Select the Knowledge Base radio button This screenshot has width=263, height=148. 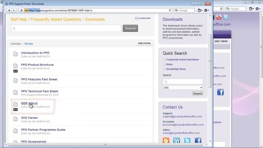click(164, 69)
